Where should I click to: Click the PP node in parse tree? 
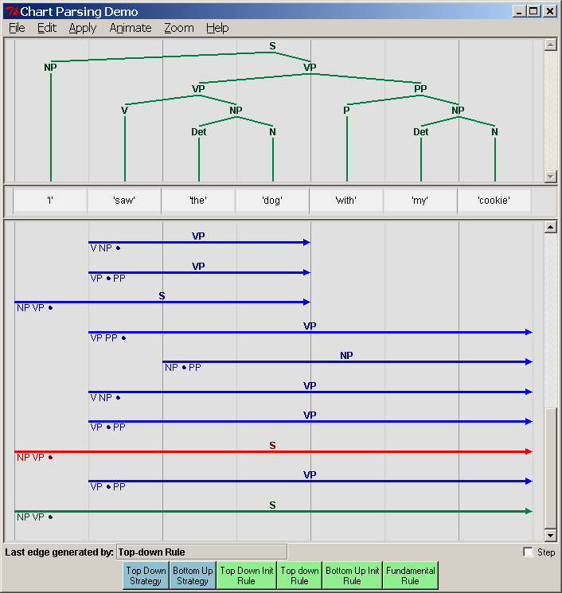[x=420, y=89]
